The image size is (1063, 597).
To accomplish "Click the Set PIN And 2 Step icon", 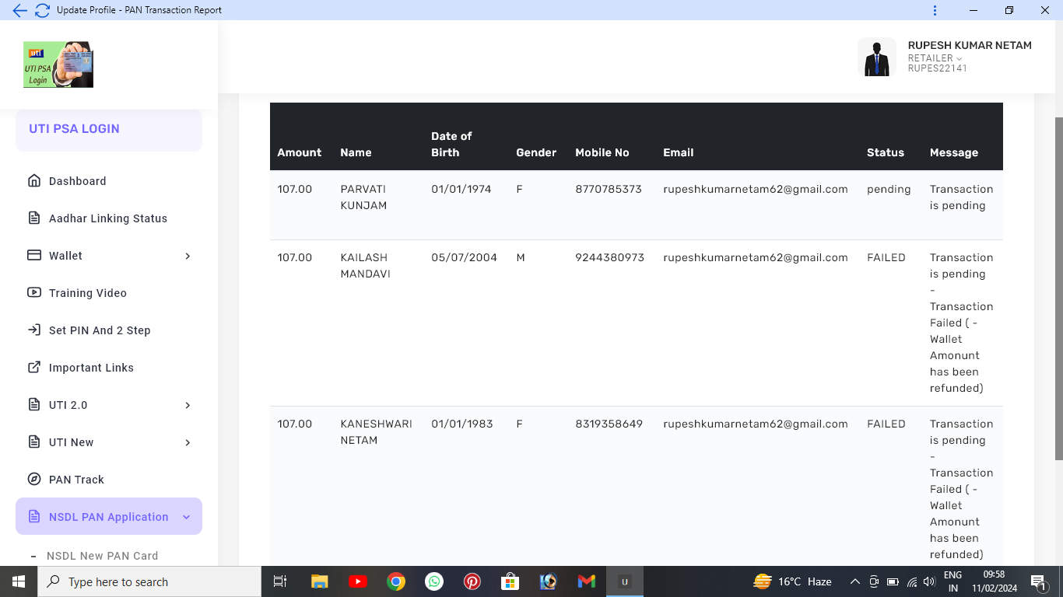I will tap(34, 330).
